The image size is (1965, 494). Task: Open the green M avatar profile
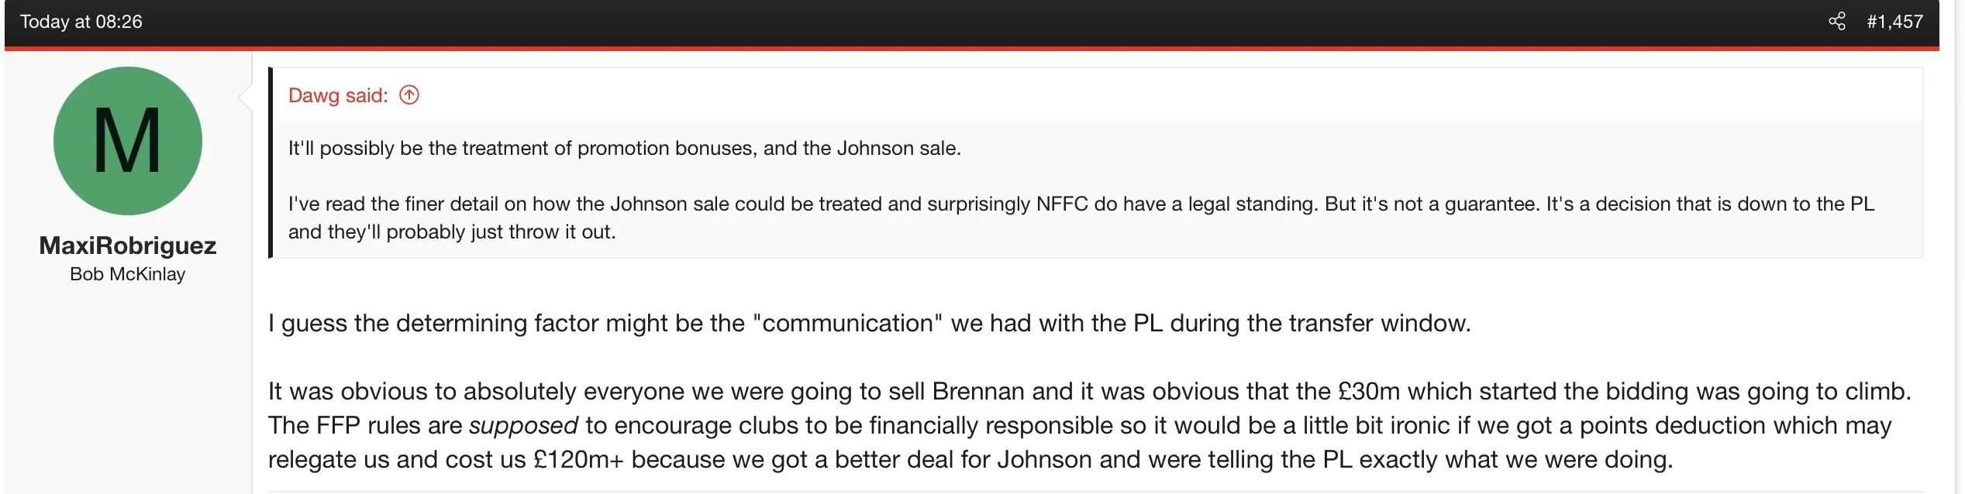[128, 141]
